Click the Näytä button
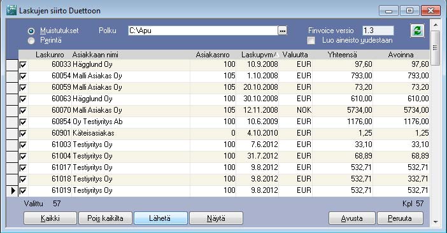 216,218
